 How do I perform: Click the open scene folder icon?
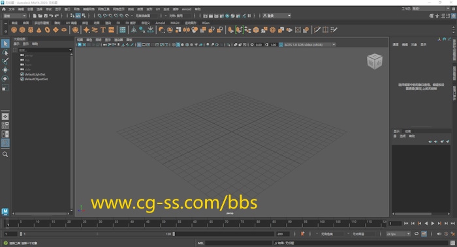(x=40, y=16)
